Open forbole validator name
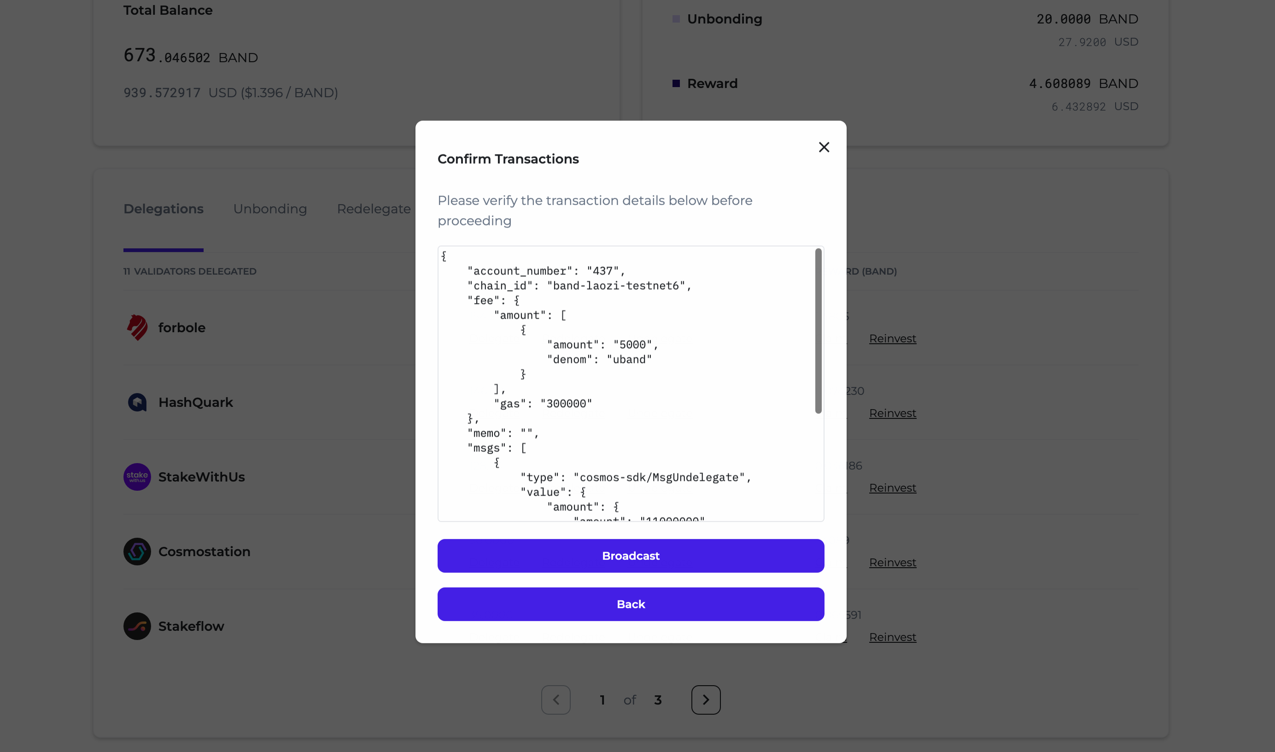 [x=182, y=328]
